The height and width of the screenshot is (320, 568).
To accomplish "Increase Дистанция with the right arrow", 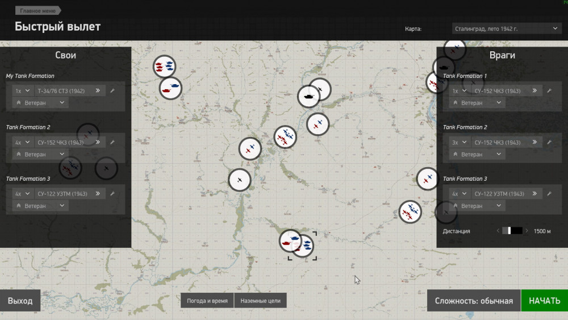I will (x=527, y=231).
